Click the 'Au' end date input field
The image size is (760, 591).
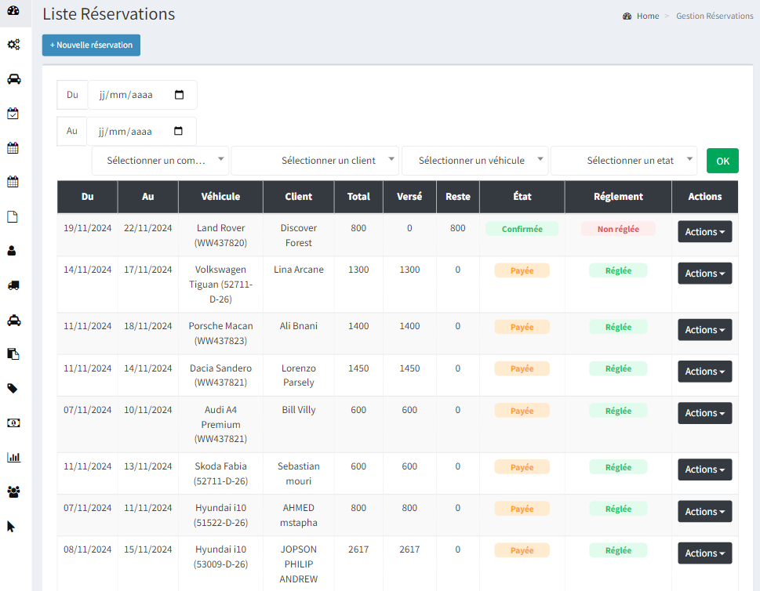[x=133, y=132]
